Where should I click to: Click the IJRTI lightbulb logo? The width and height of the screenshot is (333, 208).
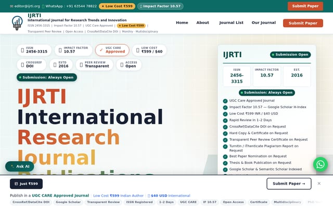[17, 23]
